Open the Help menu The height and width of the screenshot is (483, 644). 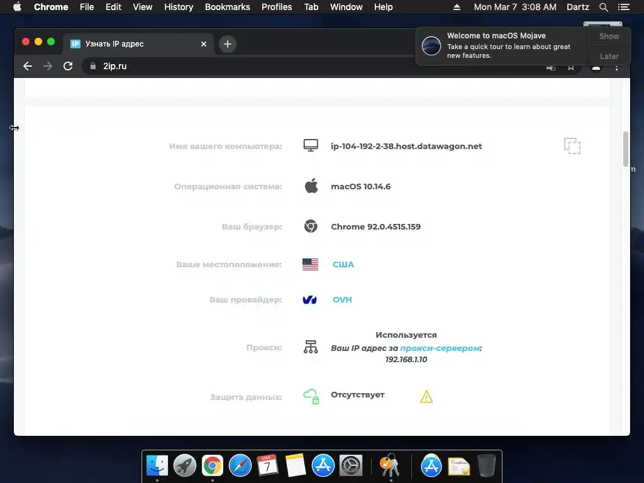tap(383, 7)
